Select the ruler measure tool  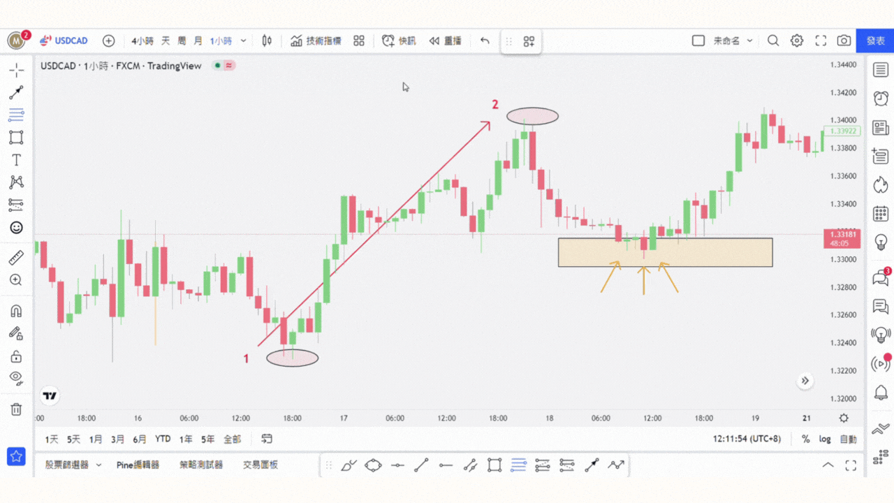(16, 258)
